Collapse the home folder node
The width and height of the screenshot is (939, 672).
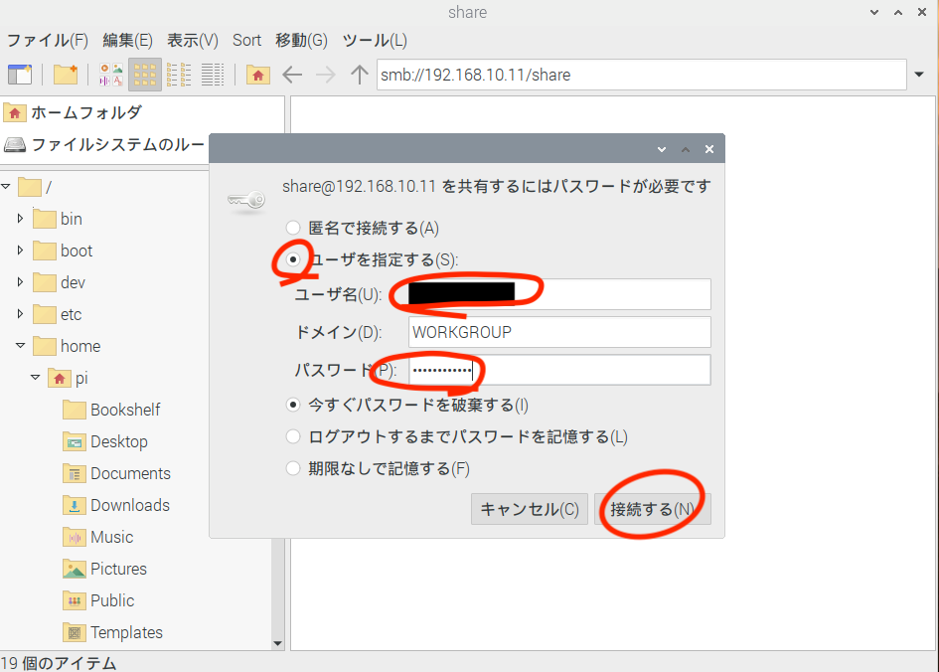20,346
